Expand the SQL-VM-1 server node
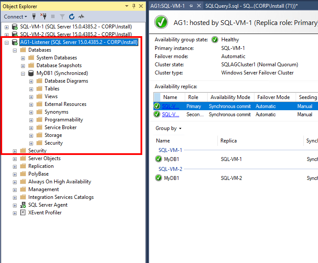Viewport: 318px width, 263px height. 7,27
